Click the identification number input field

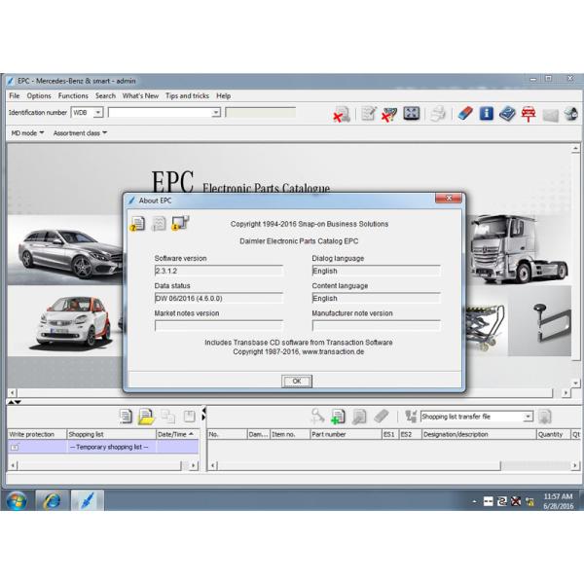tap(161, 113)
